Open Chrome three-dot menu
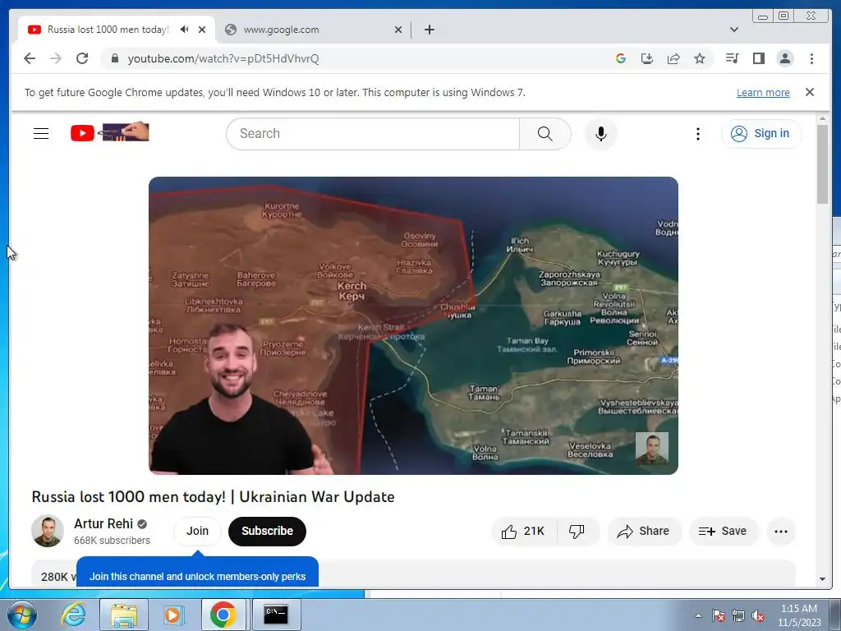The image size is (841, 631). click(x=811, y=58)
